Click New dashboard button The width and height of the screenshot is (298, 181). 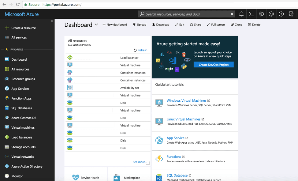click(115, 25)
